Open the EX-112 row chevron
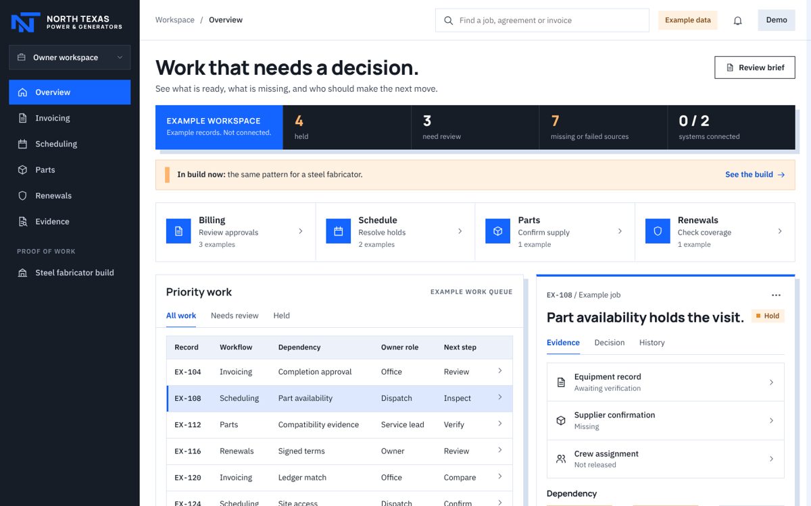This screenshot has width=811, height=506. pyautogui.click(x=500, y=424)
